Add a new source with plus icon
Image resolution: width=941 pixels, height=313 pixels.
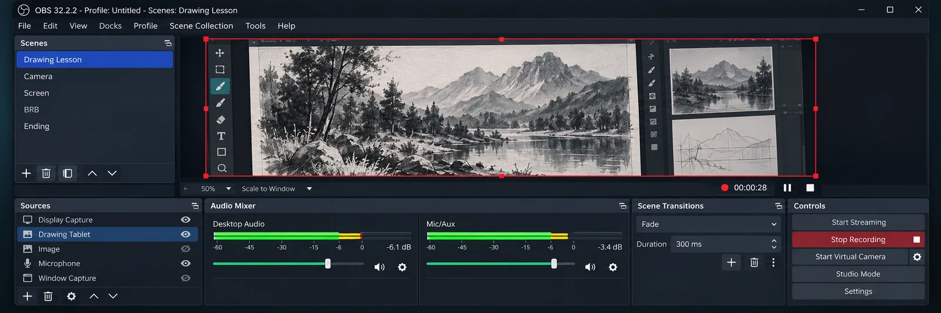click(x=28, y=297)
